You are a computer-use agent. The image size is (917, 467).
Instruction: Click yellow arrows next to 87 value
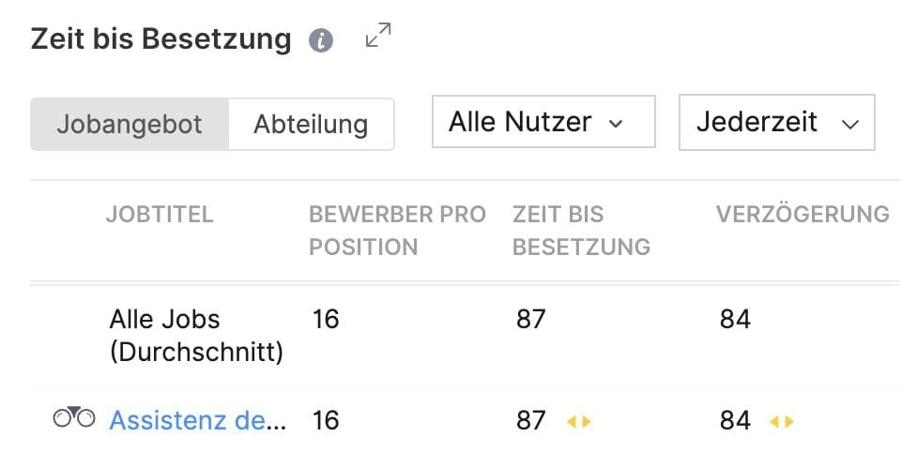[x=578, y=421]
